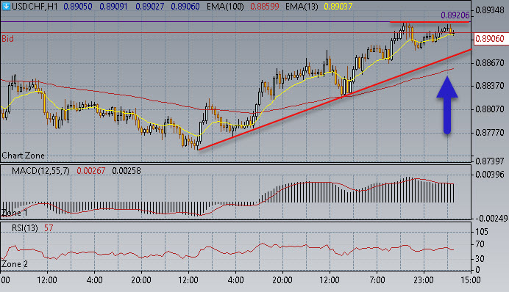Image resolution: width=509 pixels, height=292 pixels.
Task: Select the yellow EMA(13) value 0.89037
Action: coord(338,6)
